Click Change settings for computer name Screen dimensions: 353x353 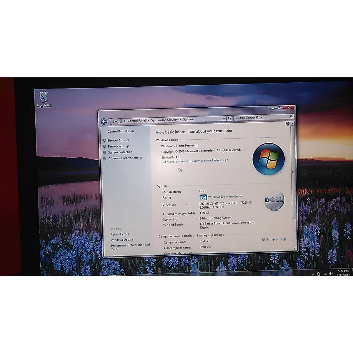click(x=275, y=239)
